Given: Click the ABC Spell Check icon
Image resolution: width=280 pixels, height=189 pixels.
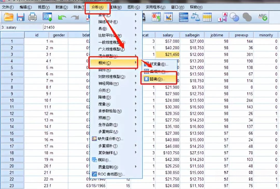Looking at the screenshot, I should [263, 17].
